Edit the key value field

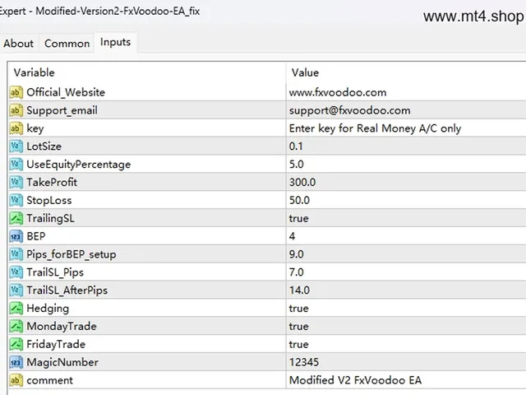[x=406, y=128]
